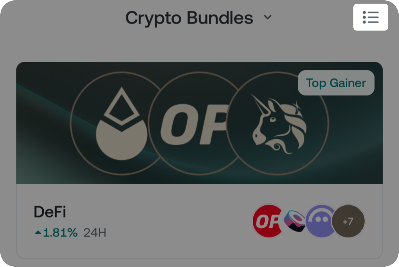Tap the Sushi token icon
The width and height of the screenshot is (399, 267).
[x=295, y=221]
